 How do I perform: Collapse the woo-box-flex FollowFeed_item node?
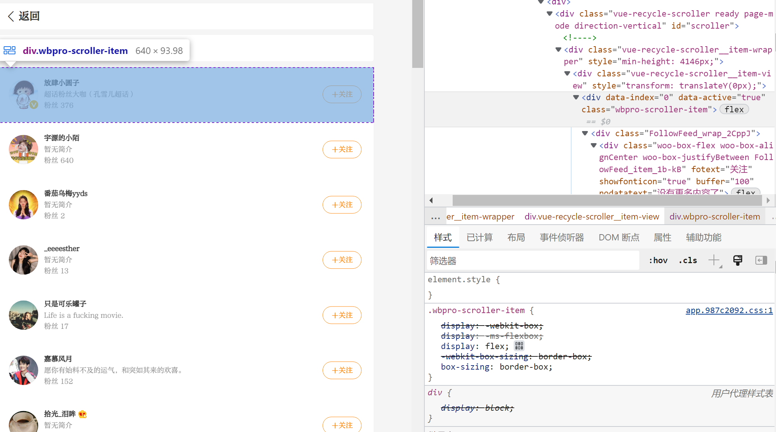click(x=593, y=145)
